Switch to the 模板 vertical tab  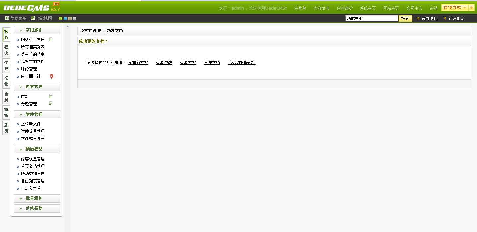[6, 113]
